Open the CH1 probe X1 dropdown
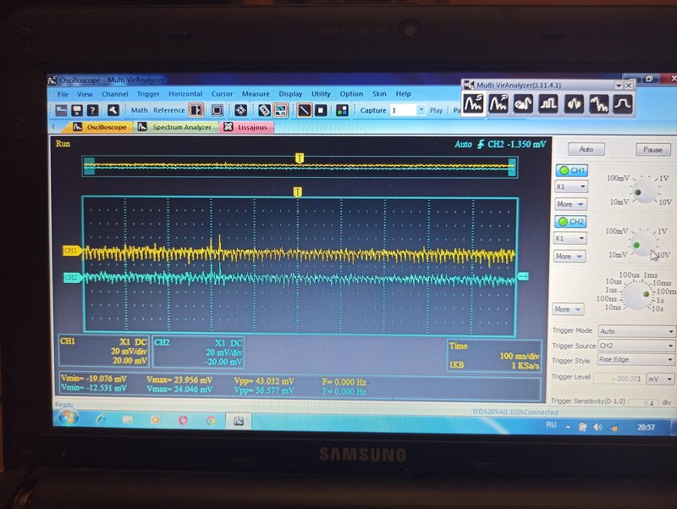The height and width of the screenshot is (509, 677). click(x=570, y=186)
